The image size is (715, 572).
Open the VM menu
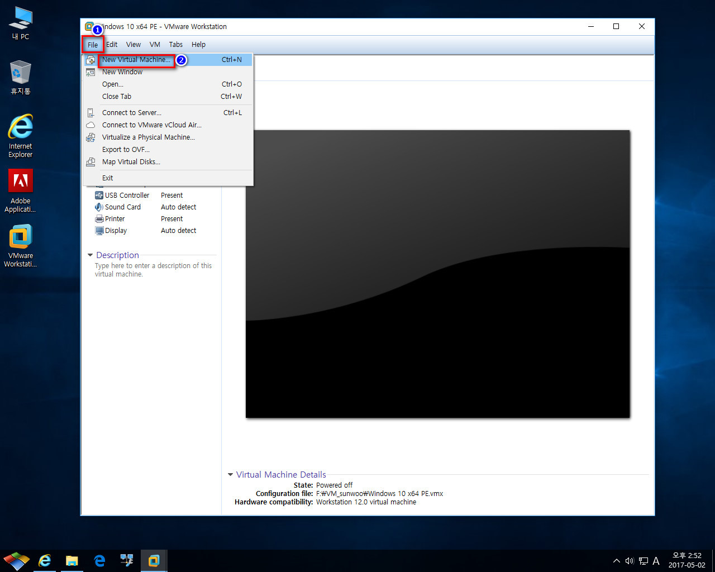tap(155, 45)
